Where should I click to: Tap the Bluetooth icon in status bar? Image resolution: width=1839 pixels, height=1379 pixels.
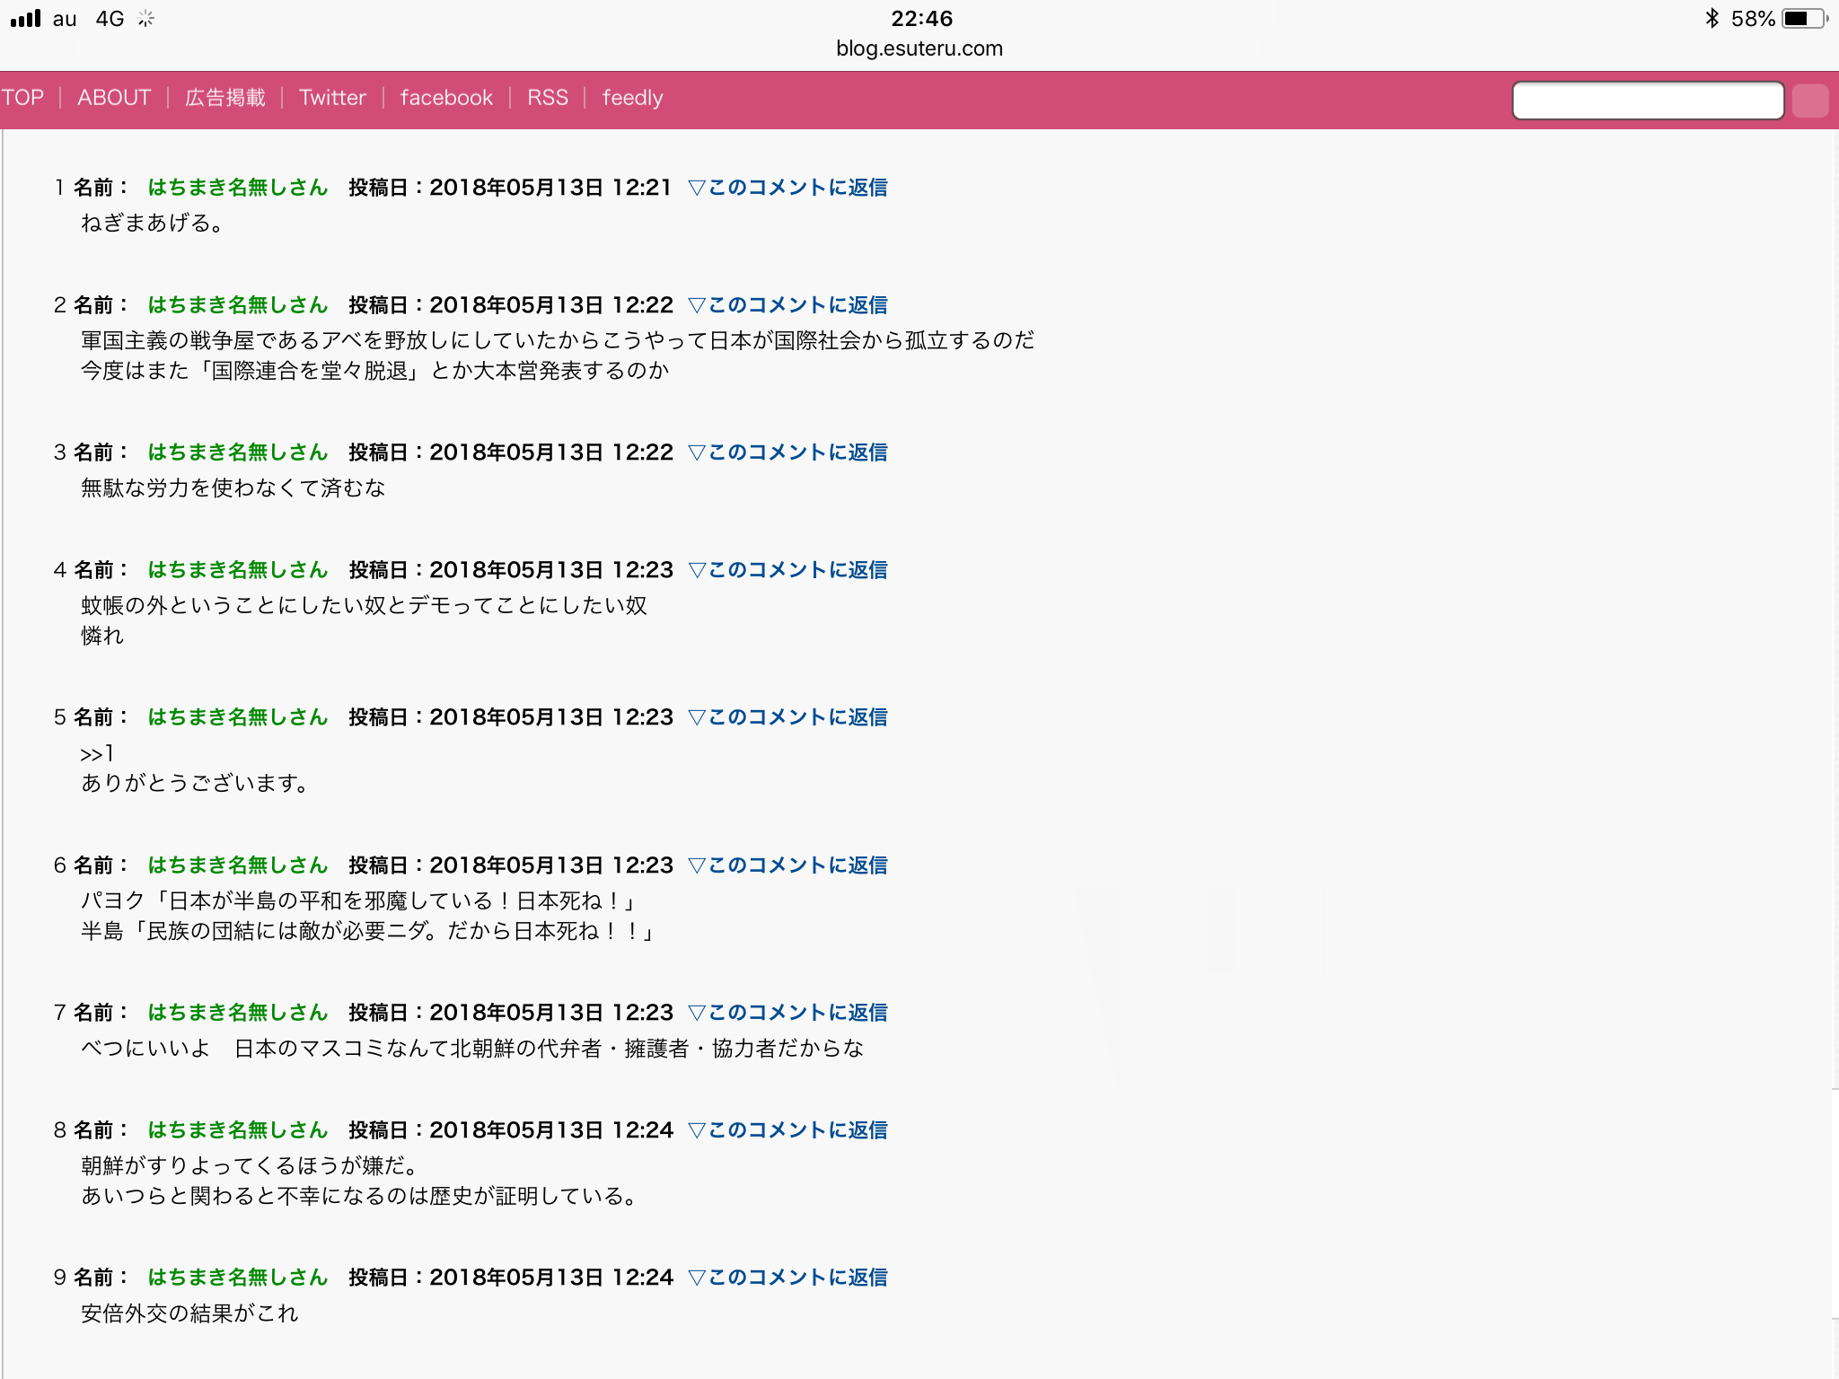click(x=1712, y=19)
